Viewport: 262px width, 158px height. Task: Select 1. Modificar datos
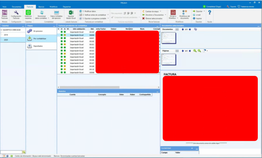click(x=88, y=11)
